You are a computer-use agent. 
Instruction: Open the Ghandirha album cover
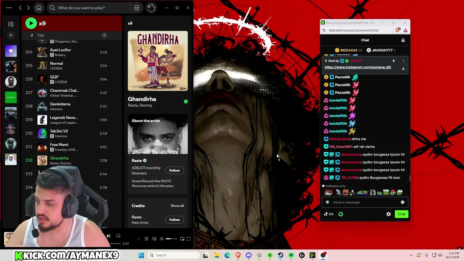[158, 61]
